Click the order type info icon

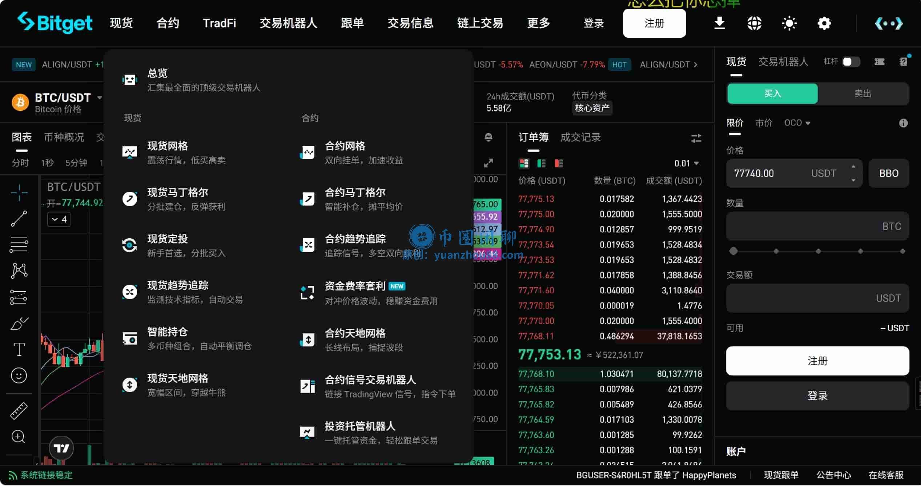click(x=903, y=123)
